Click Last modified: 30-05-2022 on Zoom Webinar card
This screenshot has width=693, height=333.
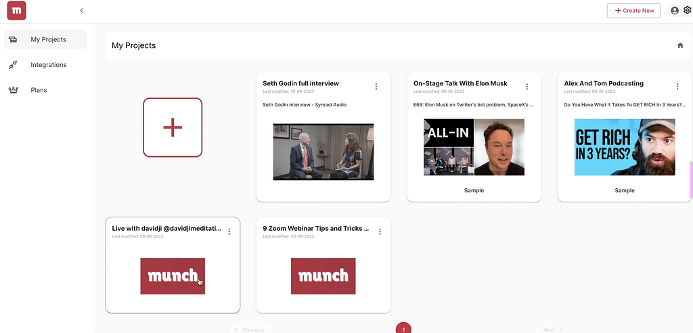tap(288, 236)
